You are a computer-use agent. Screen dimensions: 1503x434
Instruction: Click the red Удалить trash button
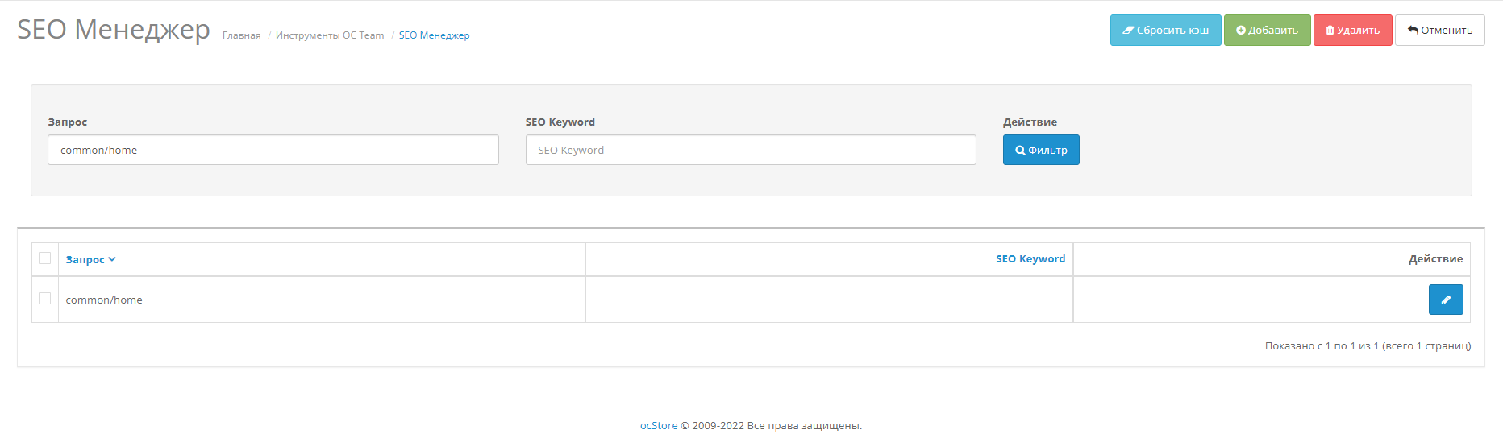tap(1352, 31)
